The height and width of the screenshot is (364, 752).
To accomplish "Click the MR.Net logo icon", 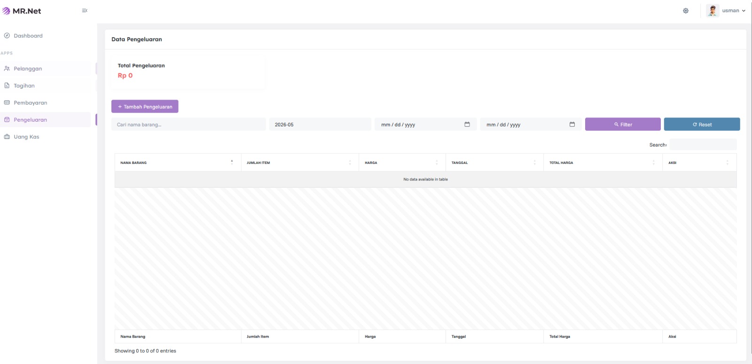I will (6, 11).
